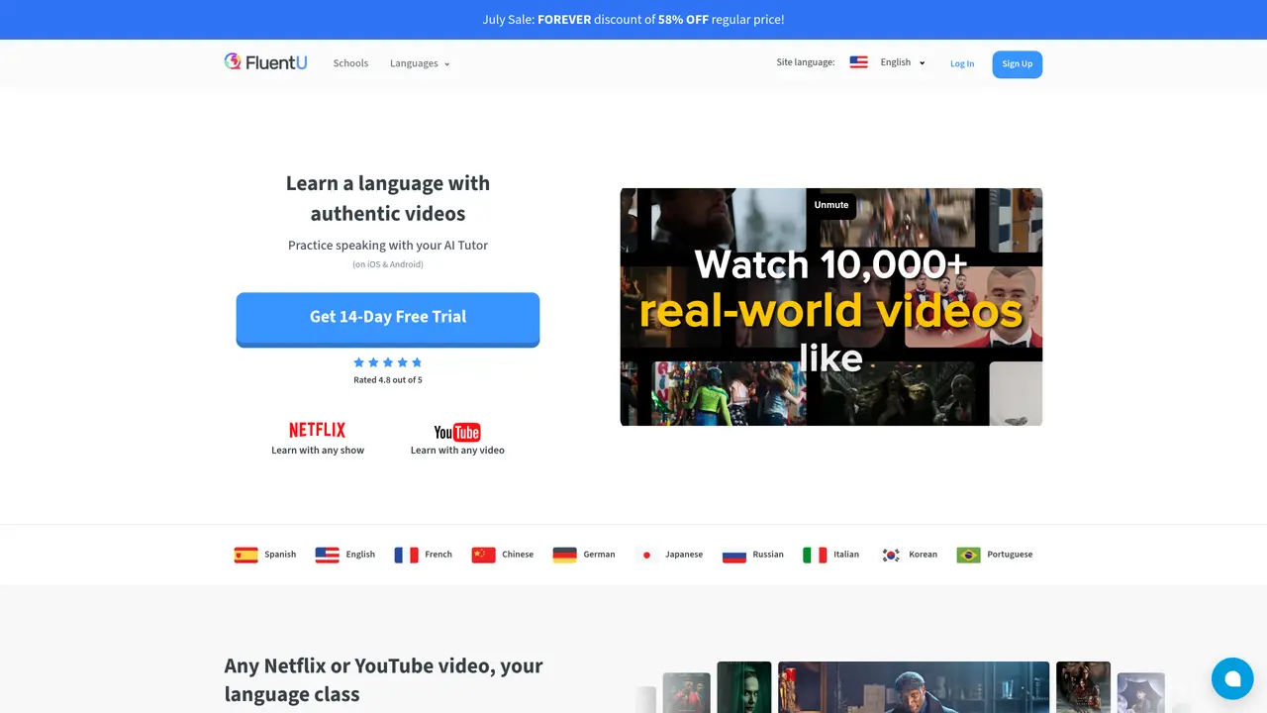1267x713 pixels.
Task: Click the "(on iOS & Android)" note
Action: [388, 264]
